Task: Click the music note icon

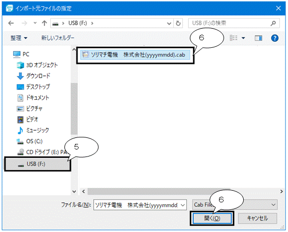Action: (x=20, y=130)
